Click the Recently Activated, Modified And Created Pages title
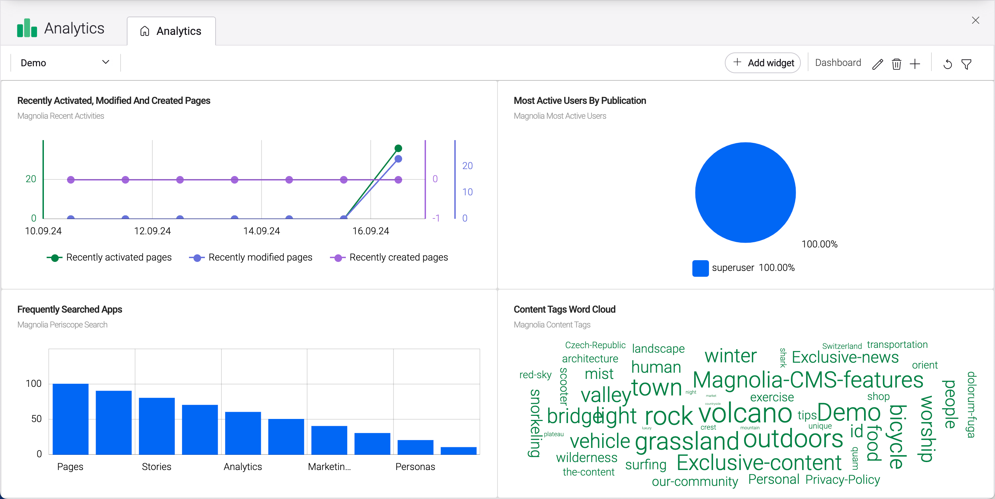 (114, 100)
